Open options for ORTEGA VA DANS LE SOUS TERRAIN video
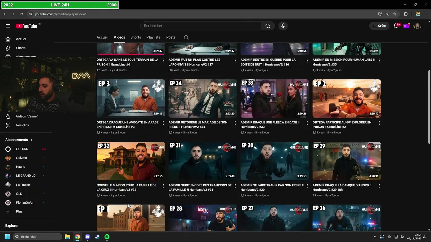This screenshot has width=431, height=242. pyautogui.click(x=163, y=61)
